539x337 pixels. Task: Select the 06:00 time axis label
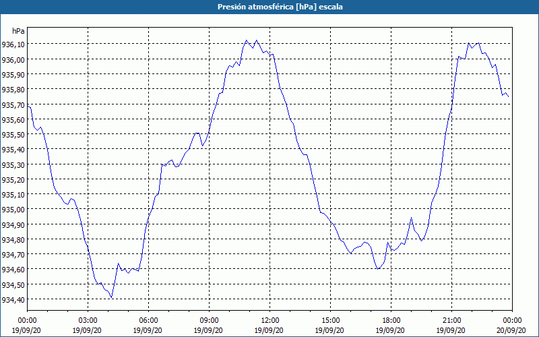coord(148,321)
